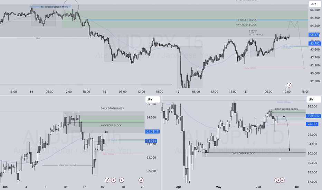Open first economic event marker after lightning on 1h chart
The width and height of the screenshot is (322, 190).
[x=114, y=180]
